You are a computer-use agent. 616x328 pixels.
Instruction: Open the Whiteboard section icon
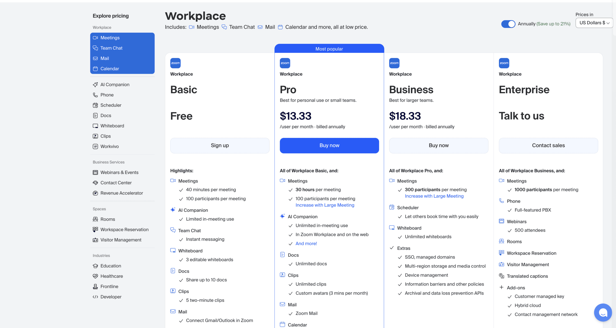95,126
